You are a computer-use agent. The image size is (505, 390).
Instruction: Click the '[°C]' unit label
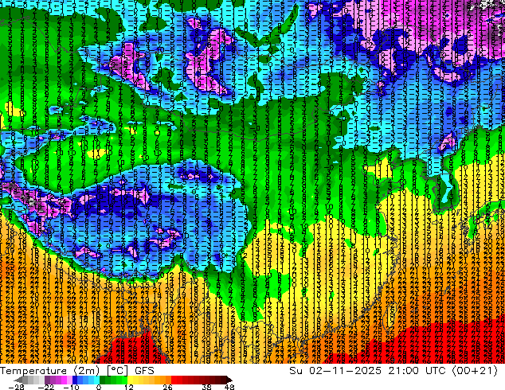(x=118, y=371)
